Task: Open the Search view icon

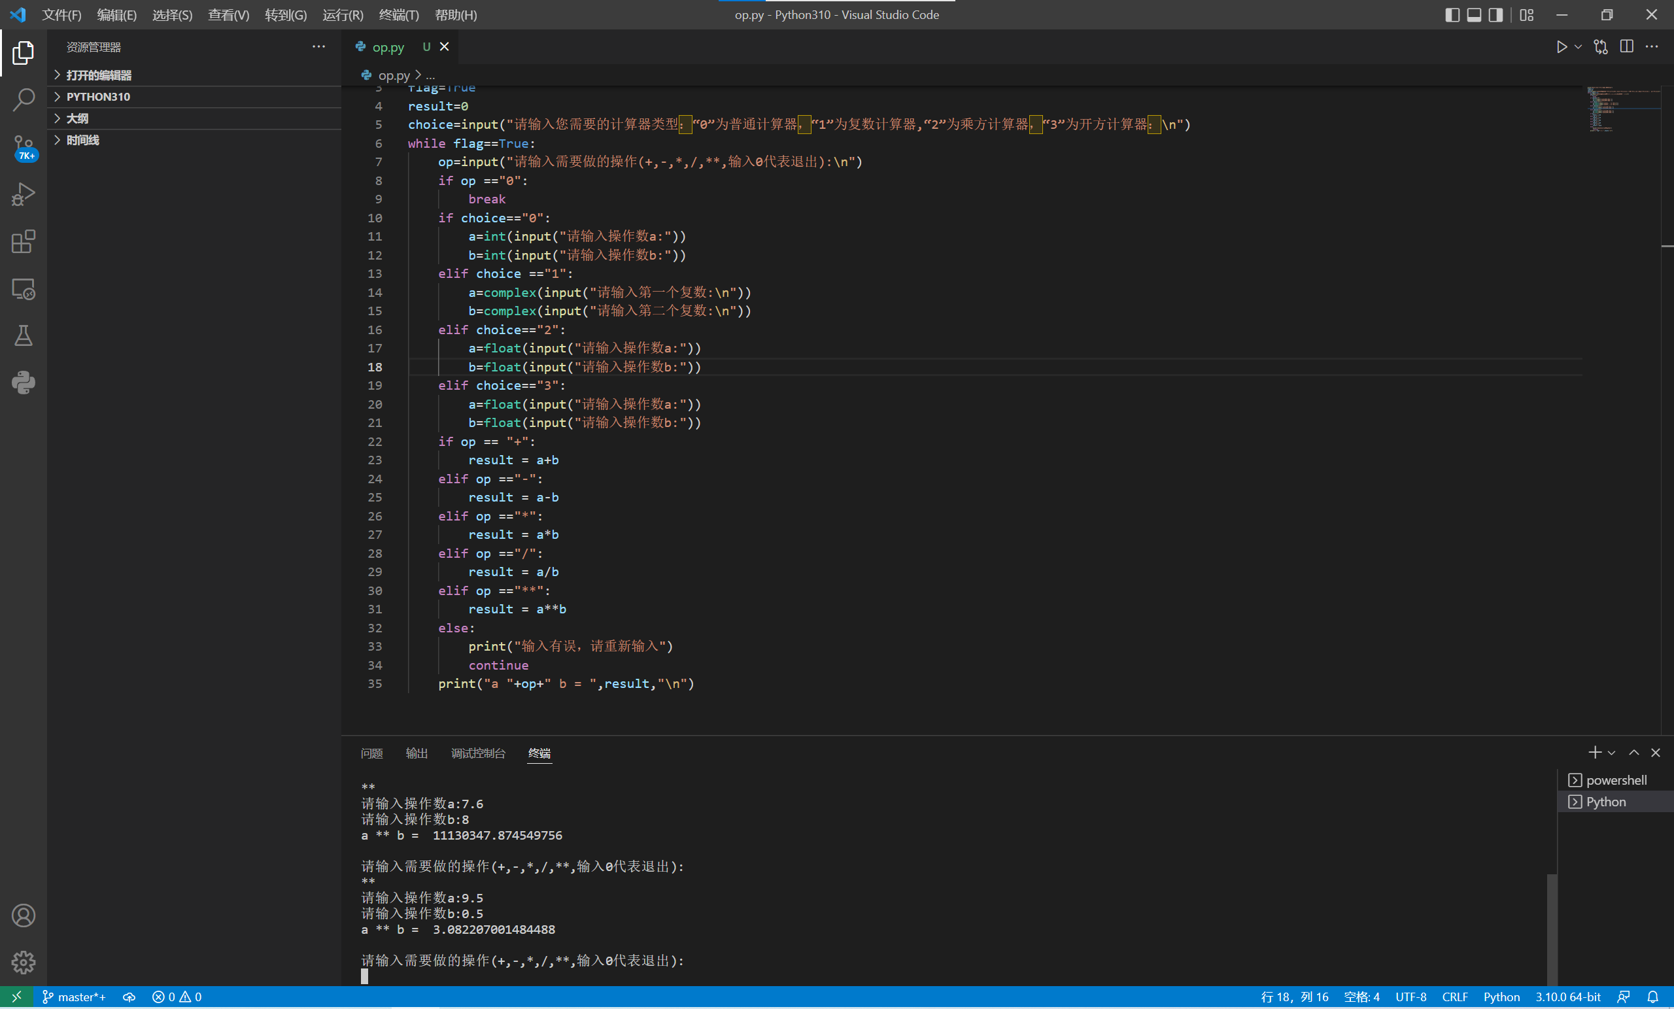Action: pos(23,100)
